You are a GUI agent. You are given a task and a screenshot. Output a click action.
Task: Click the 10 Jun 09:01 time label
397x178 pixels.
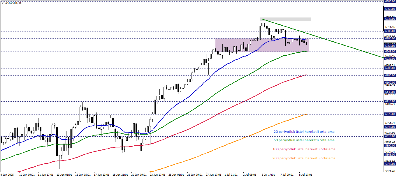point(27,175)
